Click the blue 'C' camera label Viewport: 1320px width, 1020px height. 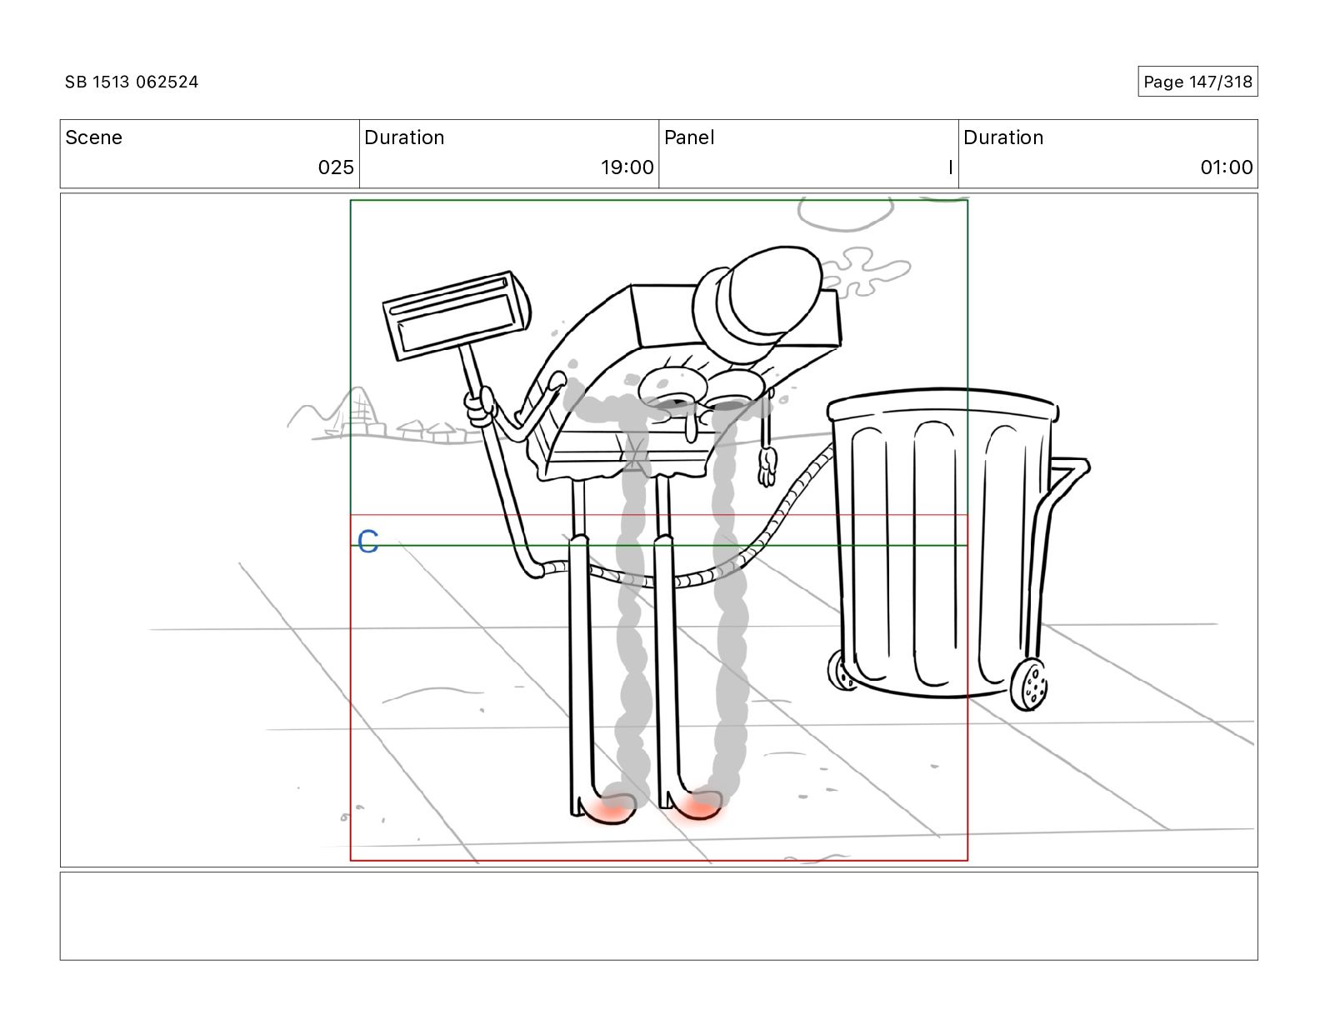(x=367, y=542)
